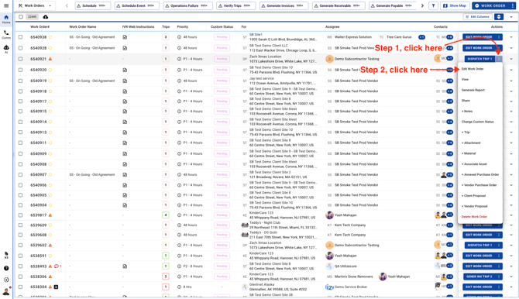This screenshot has width=519, height=299.
Task: Click the comment bubble icon on work order 6538493
Action: (57, 266)
